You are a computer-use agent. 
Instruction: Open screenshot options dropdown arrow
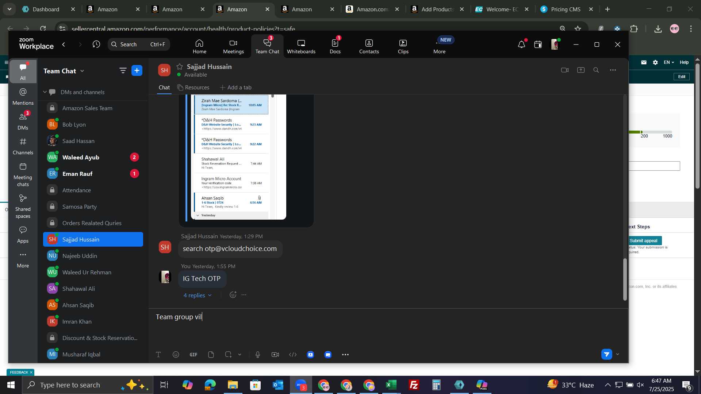click(x=240, y=355)
